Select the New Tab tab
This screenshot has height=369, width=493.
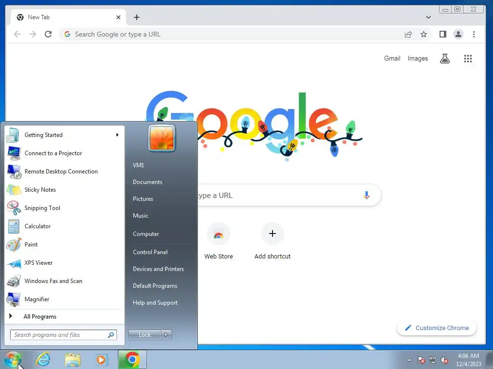click(x=68, y=17)
